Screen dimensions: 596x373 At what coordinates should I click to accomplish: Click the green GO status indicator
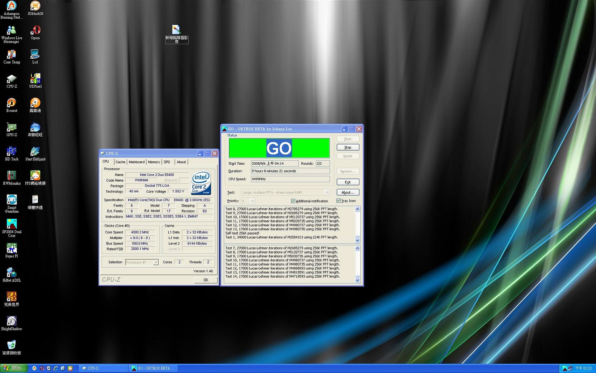pos(279,148)
